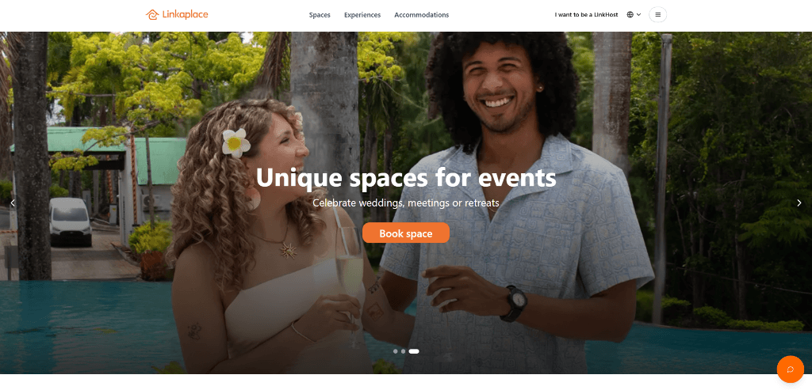Open the Experiences menu item
The height and width of the screenshot is (390, 812).
362,15
